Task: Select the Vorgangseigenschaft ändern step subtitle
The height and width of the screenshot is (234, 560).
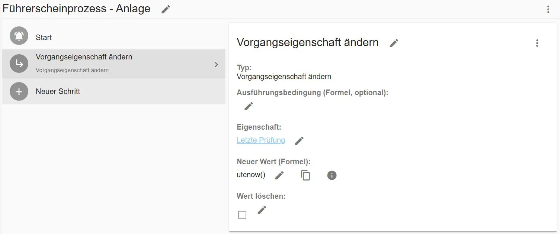Action: point(72,70)
